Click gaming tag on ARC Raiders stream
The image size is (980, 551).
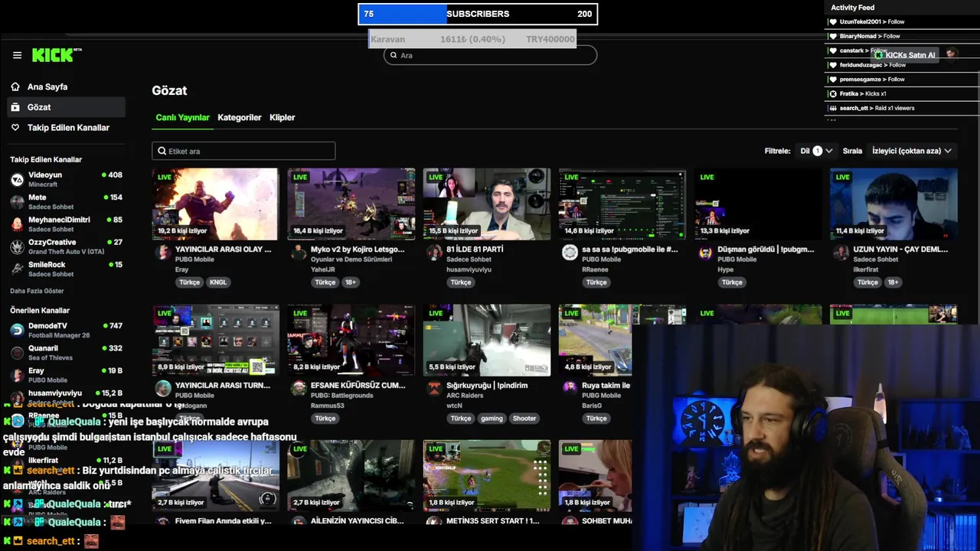[x=492, y=419]
